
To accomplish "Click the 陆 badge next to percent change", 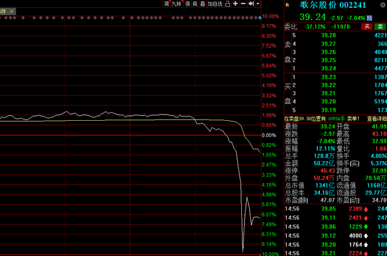I will tap(368, 16).
